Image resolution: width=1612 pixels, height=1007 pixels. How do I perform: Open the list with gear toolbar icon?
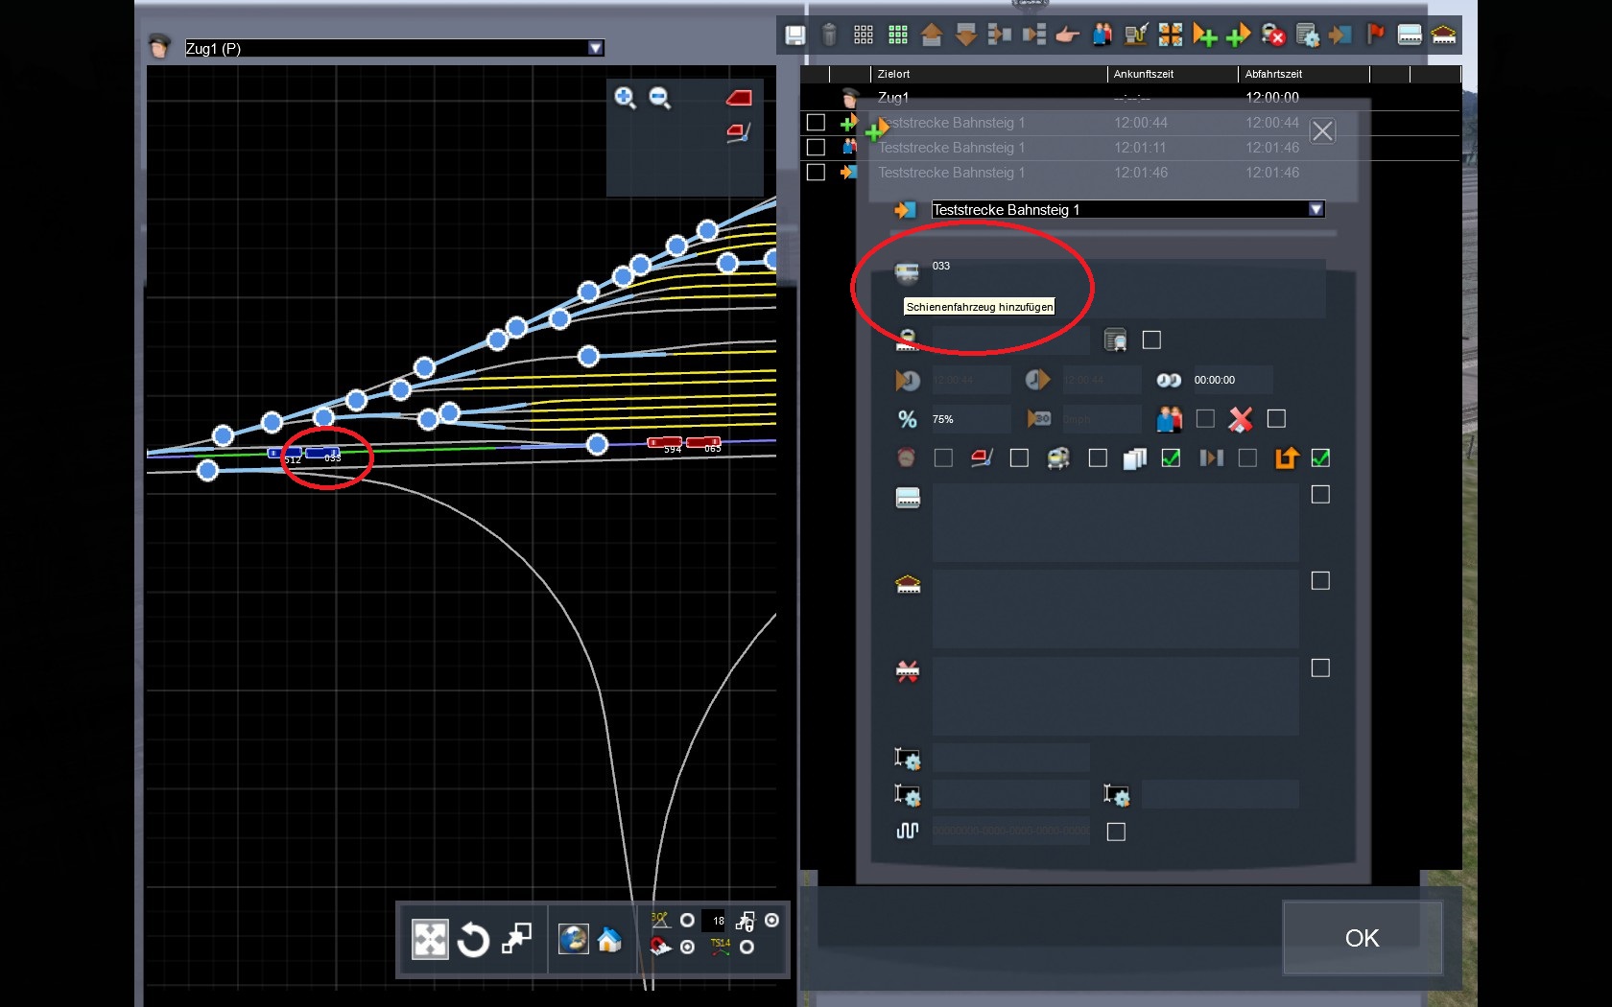click(x=1307, y=35)
